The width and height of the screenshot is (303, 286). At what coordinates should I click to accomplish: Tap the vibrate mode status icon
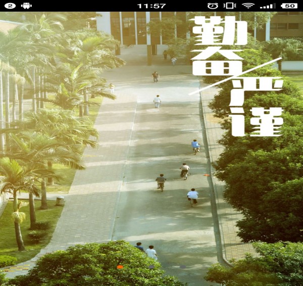pyautogui.click(x=230, y=6)
